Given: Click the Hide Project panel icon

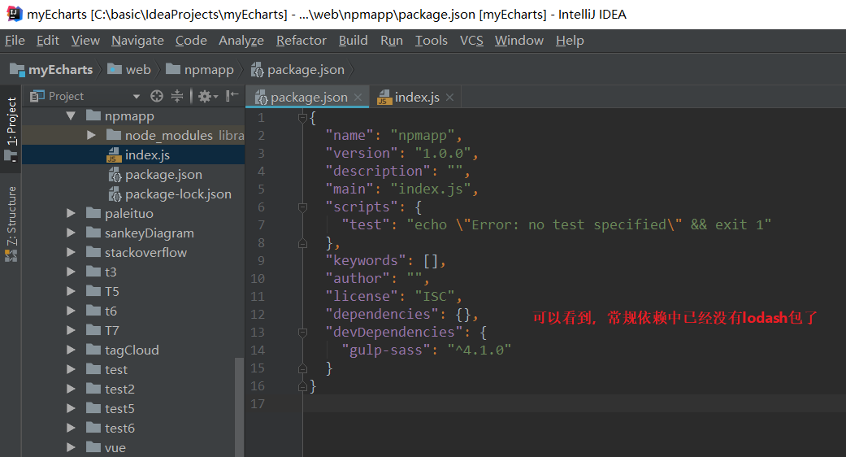Looking at the screenshot, I should point(232,96).
